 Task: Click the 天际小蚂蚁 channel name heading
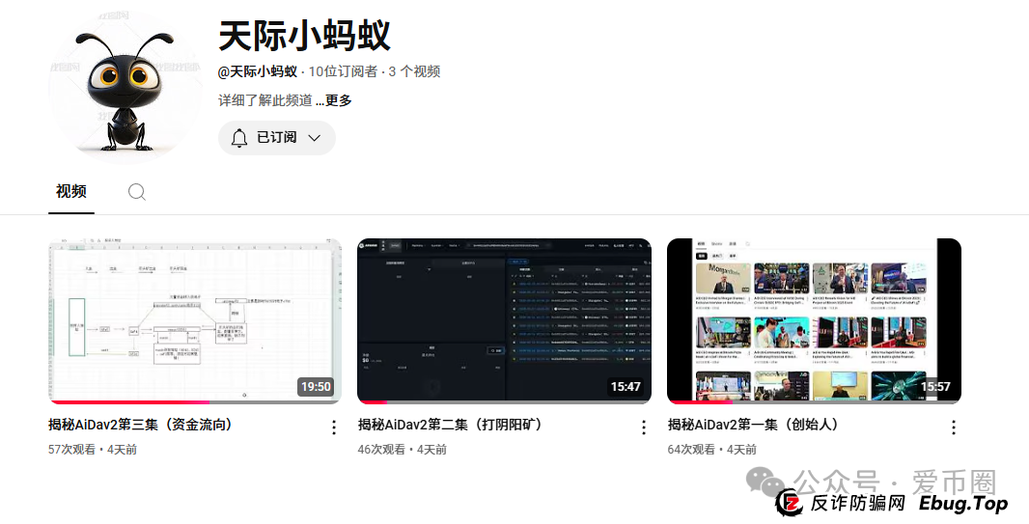click(304, 37)
